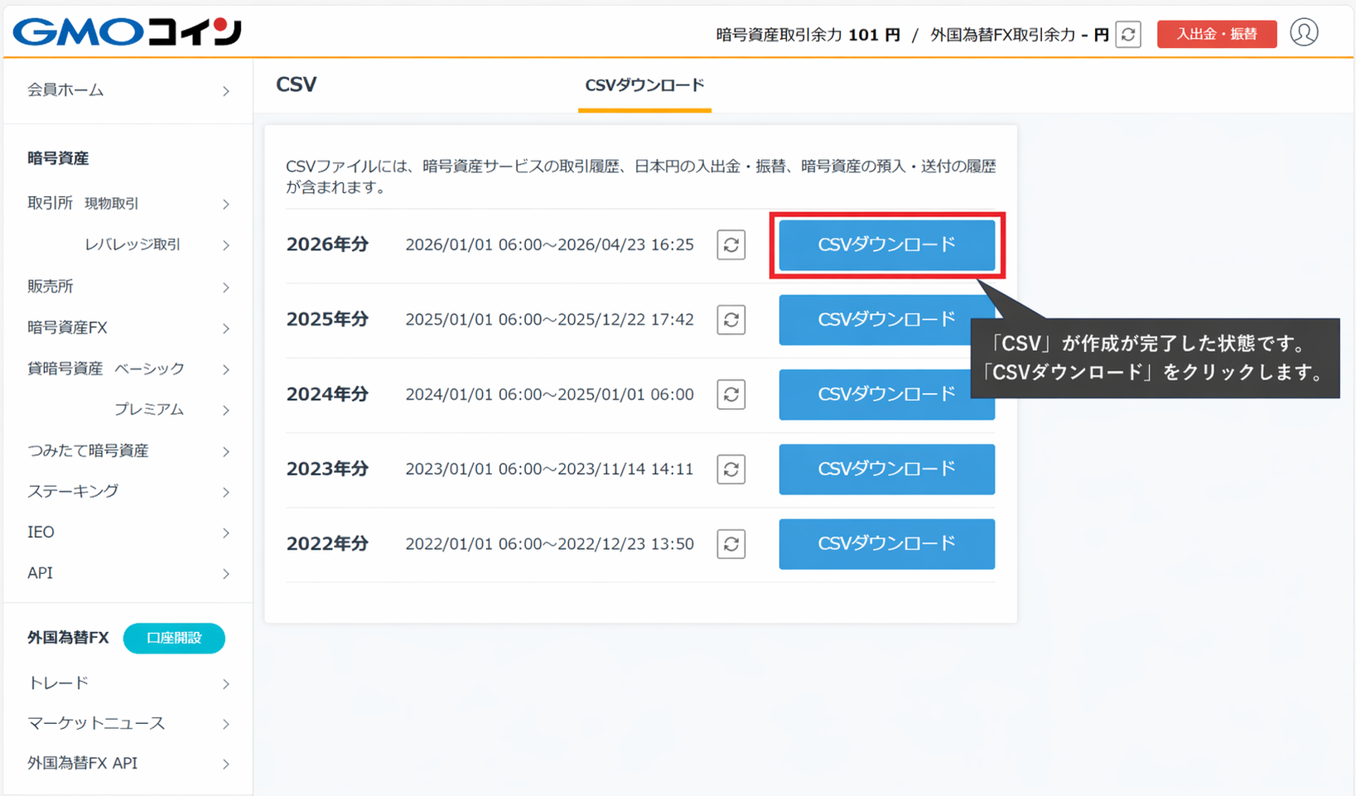Click マーケットニュース sidebar label
Screen dimensions: 1356x796
point(96,724)
